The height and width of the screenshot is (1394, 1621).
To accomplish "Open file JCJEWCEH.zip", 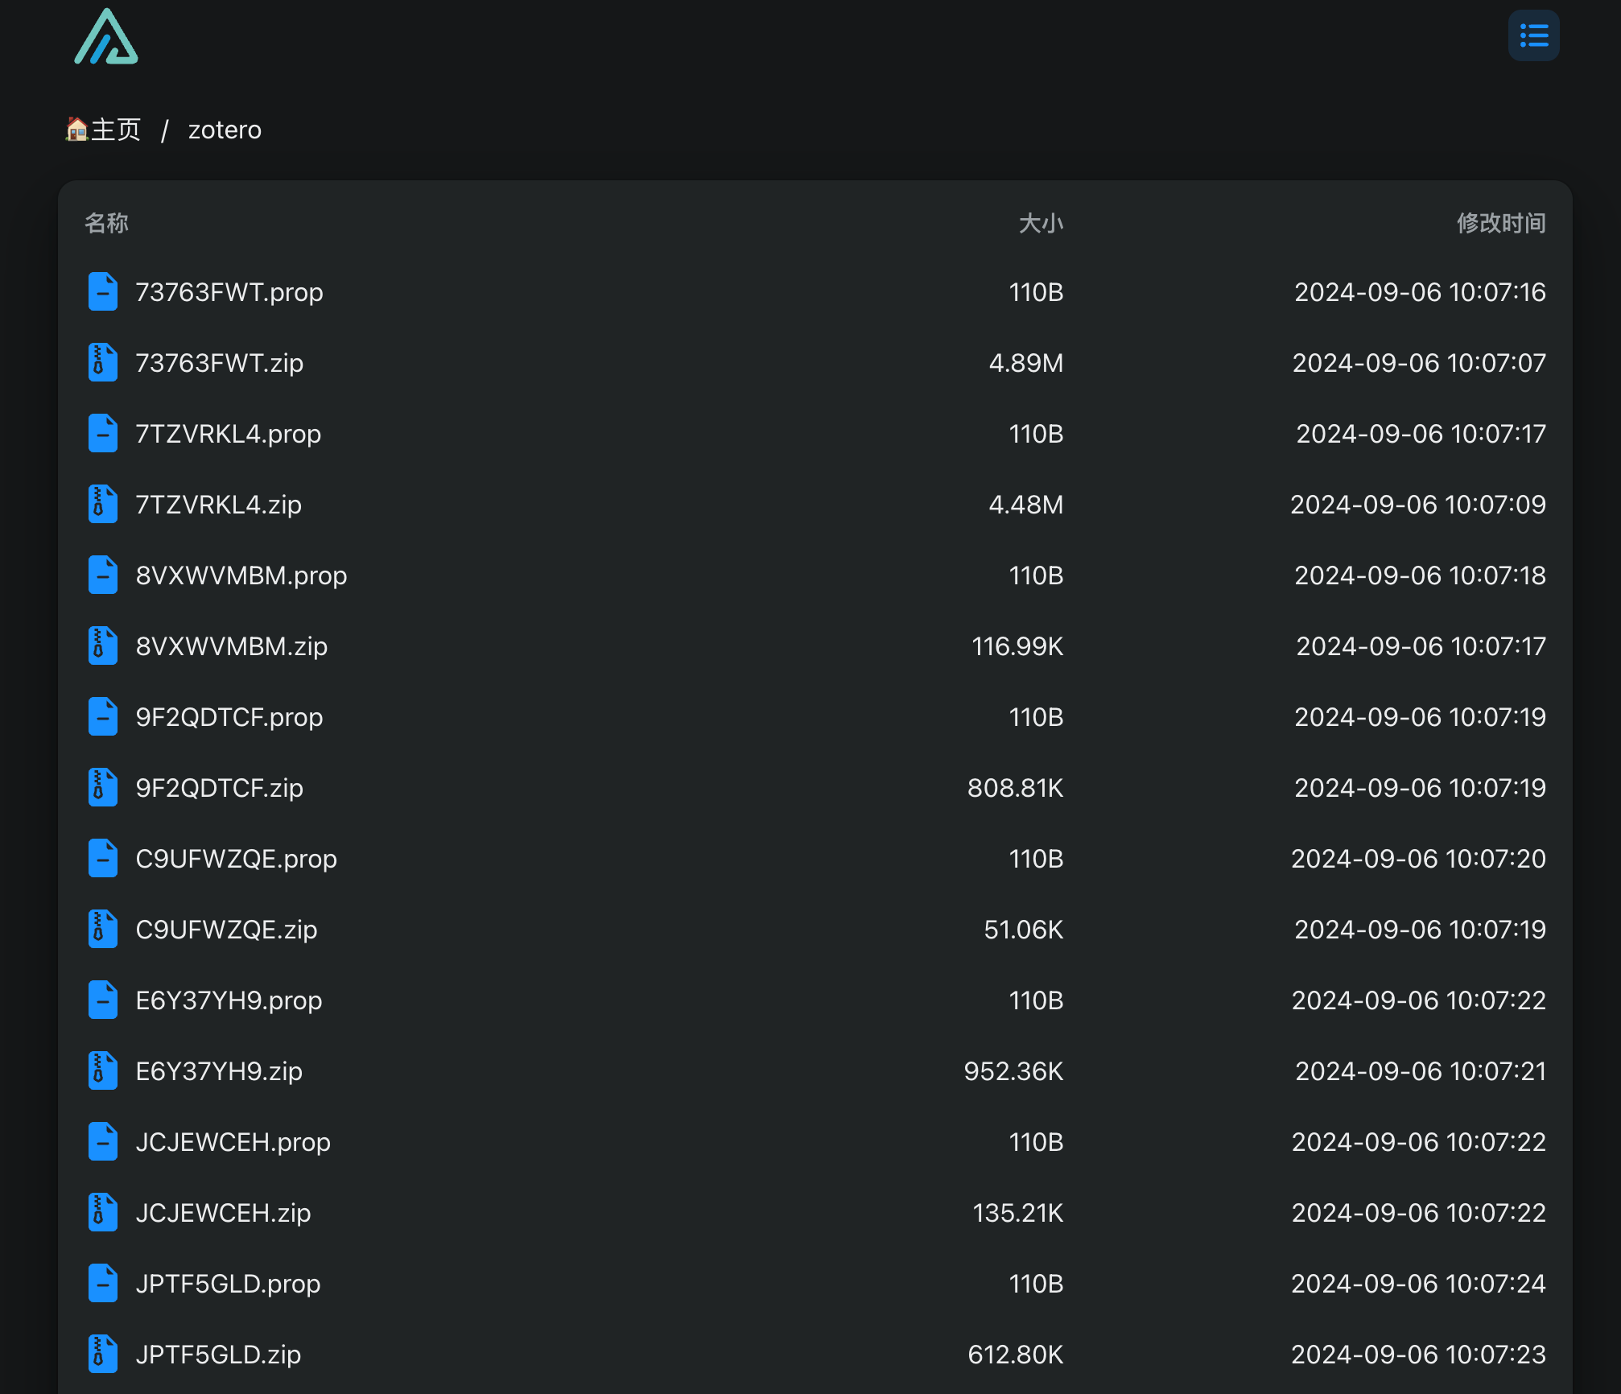I will [224, 1213].
